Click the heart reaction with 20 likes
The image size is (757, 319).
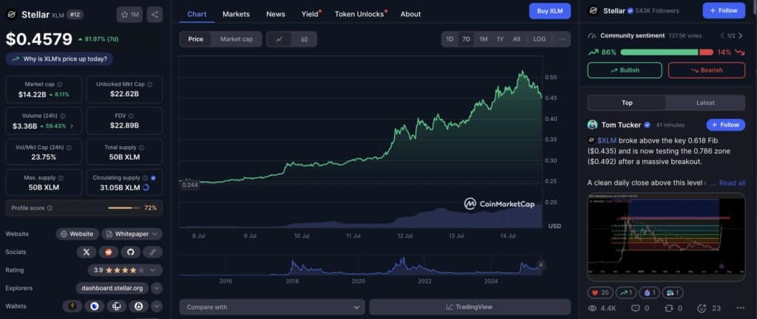[600, 292]
